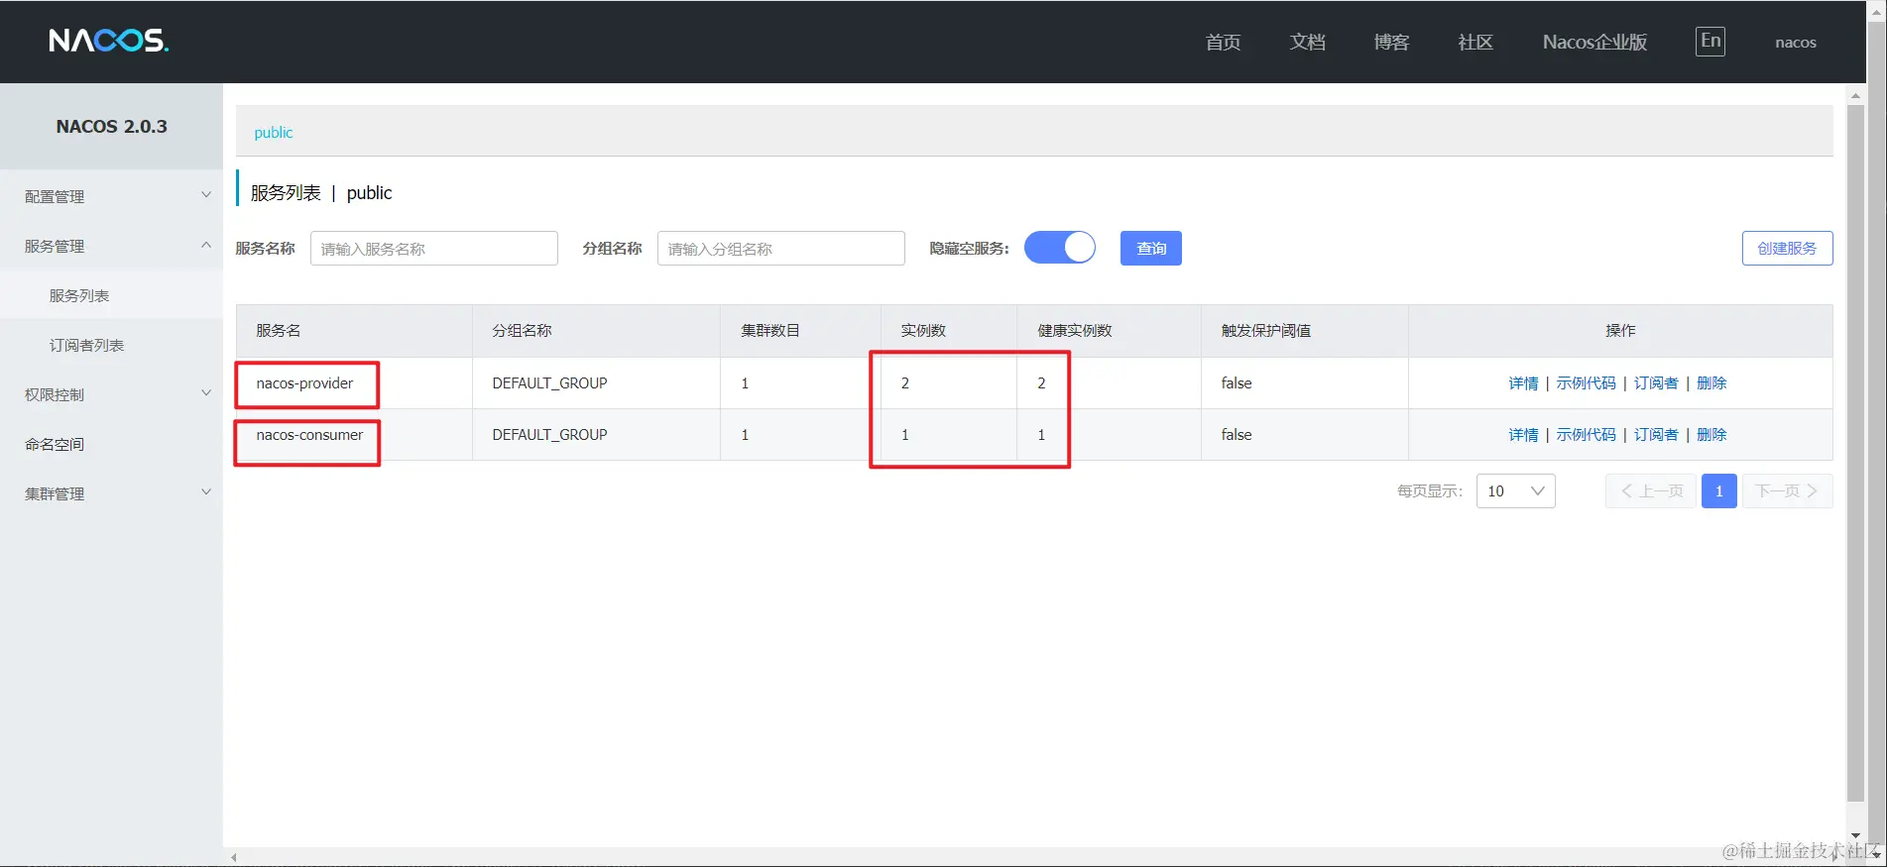The image size is (1887, 867).
Task: Click false threshold in nacos-provider row
Action: point(1237,382)
